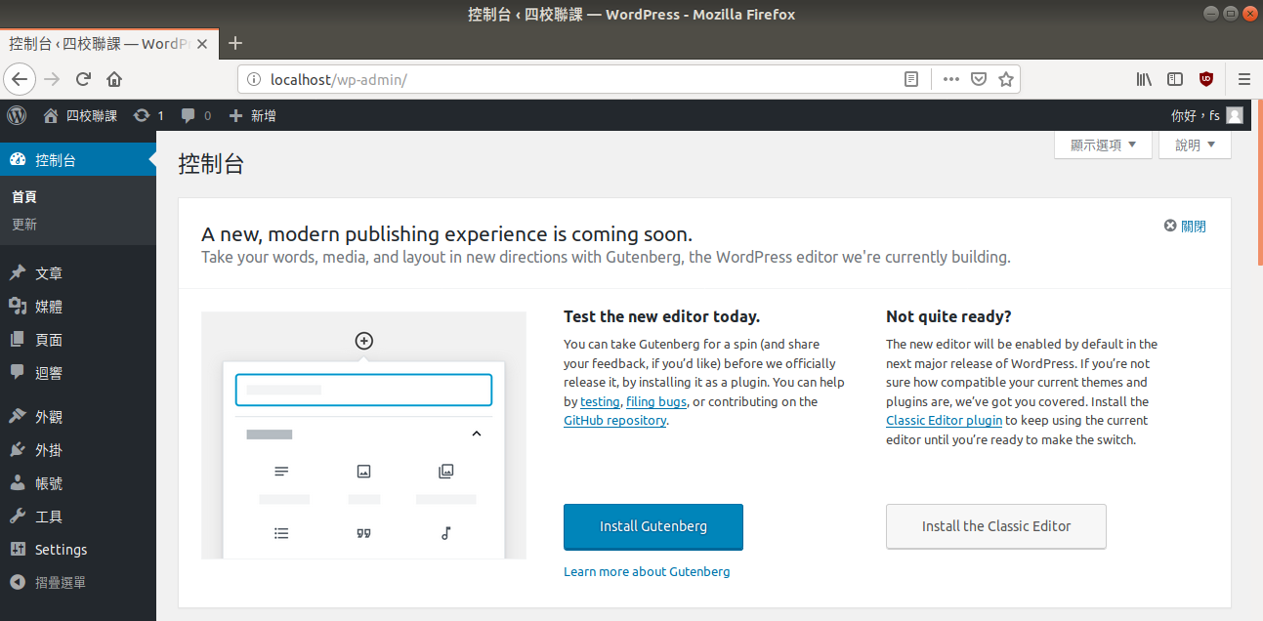Open Learn more about Gutenberg link
The height and width of the screenshot is (621, 1263).
[x=647, y=571]
